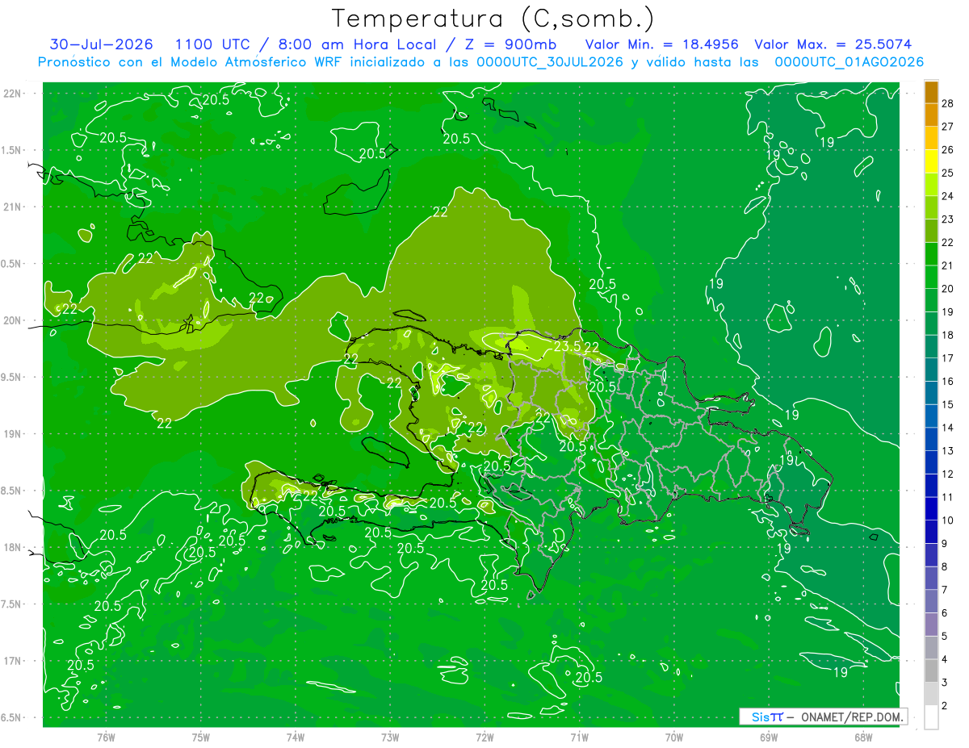Viewport: 969px width, 748px height.
Task: Click the "74W" longitude axis label
Action: tap(295, 737)
